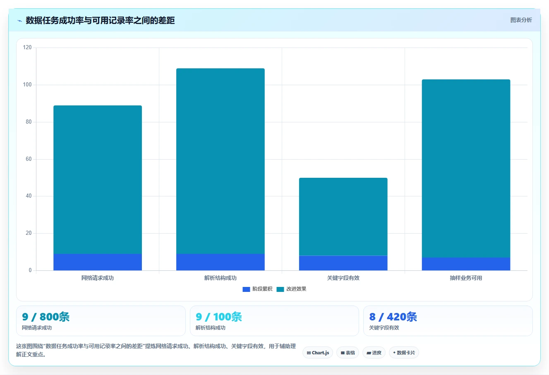Image resolution: width=549 pixels, height=375 pixels.
Task: Click the blue base segment of 抽样业务可用 bar
Action: 466,264
